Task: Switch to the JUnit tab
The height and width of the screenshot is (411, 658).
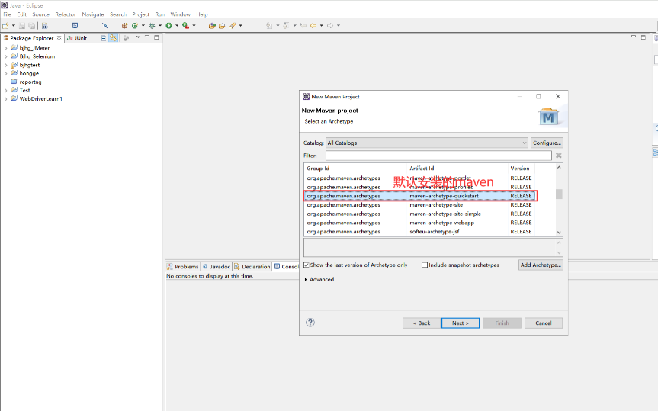Action: tap(77, 38)
